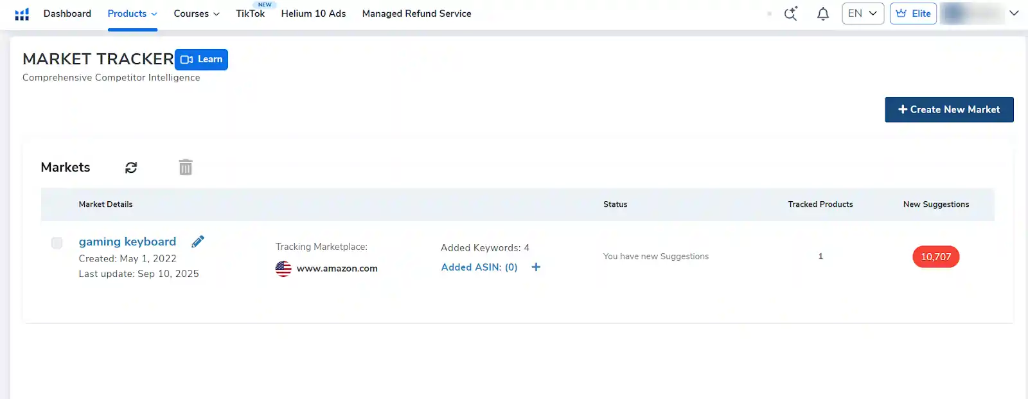The image size is (1028, 399).
Task: Click the 10,707 new suggestions badge
Action: (x=935, y=257)
